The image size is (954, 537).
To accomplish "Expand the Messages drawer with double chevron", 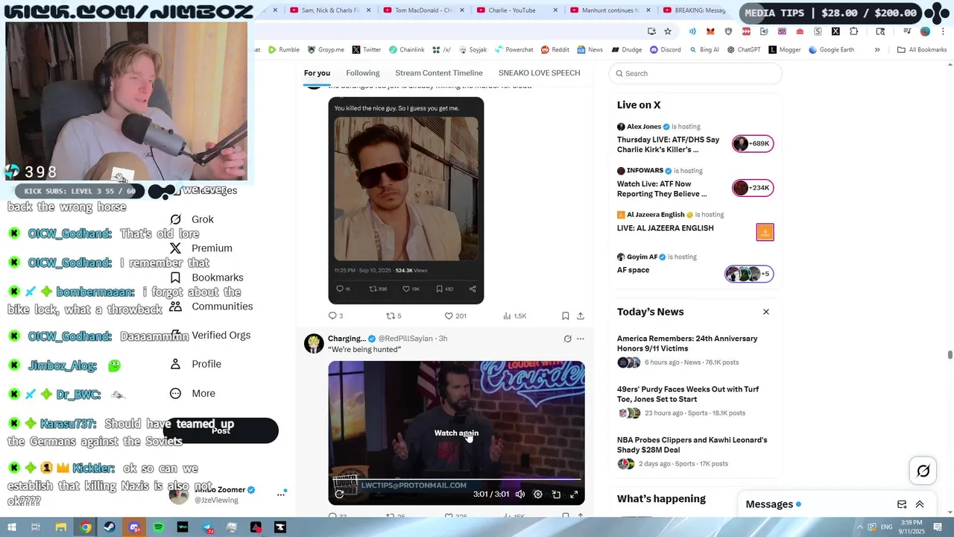I will click(x=920, y=504).
